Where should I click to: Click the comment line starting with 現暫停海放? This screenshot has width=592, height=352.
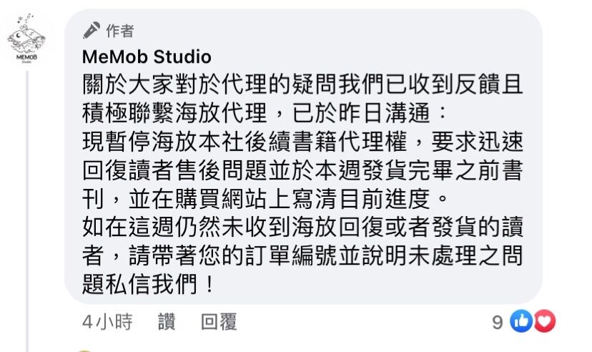(302, 142)
